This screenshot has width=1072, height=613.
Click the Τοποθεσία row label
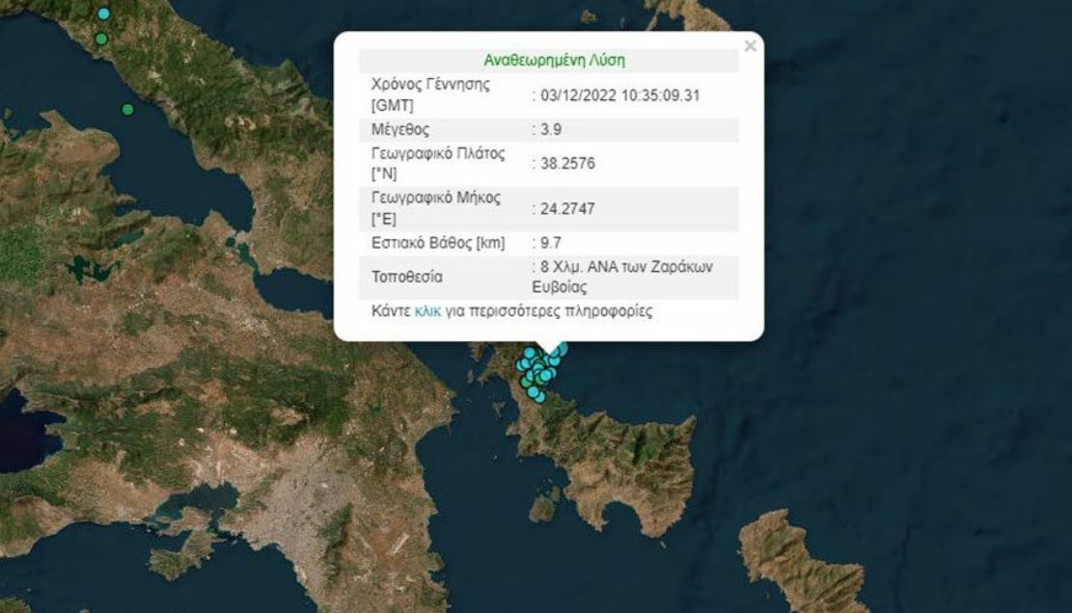(x=407, y=278)
